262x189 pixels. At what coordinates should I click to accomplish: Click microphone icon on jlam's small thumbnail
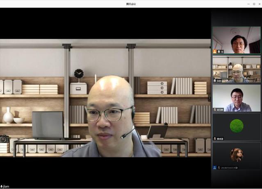pyautogui.click(x=215, y=81)
